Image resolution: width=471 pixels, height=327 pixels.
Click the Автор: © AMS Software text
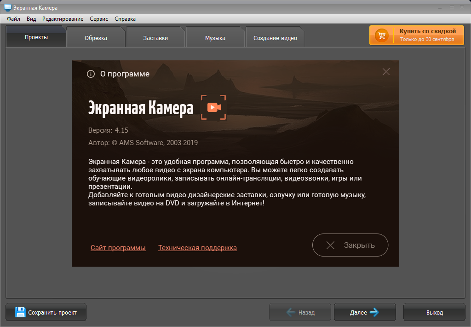pos(143,143)
